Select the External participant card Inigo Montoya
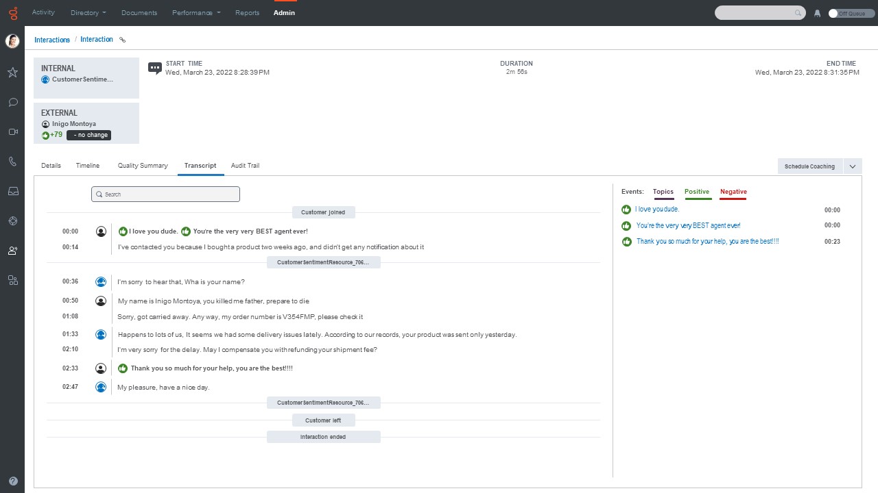Image resolution: width=878 pixels, height=493 pixels. (86, 123)
